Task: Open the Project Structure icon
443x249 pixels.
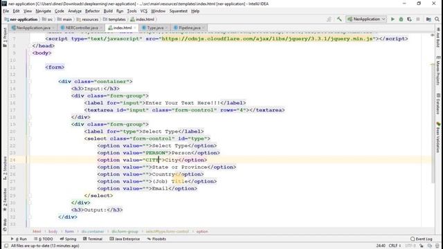Action: (x=428, y=19)
